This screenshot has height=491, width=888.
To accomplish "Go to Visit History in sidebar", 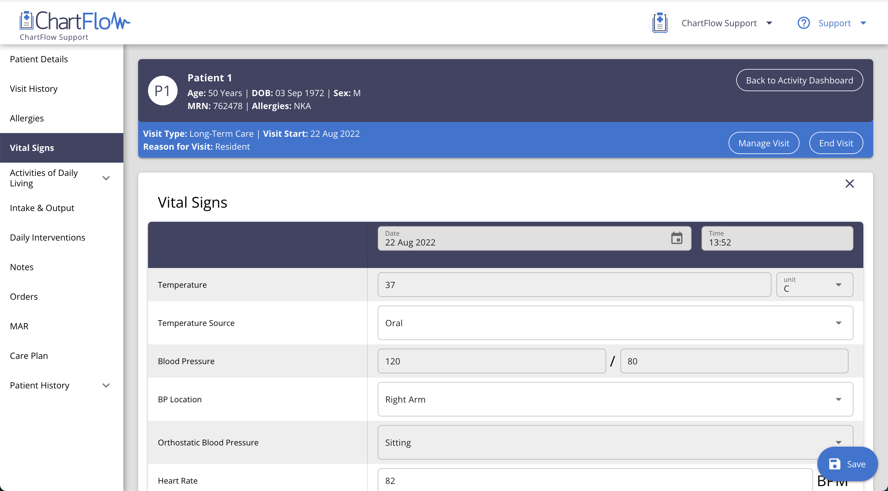I will click(34, 89).
